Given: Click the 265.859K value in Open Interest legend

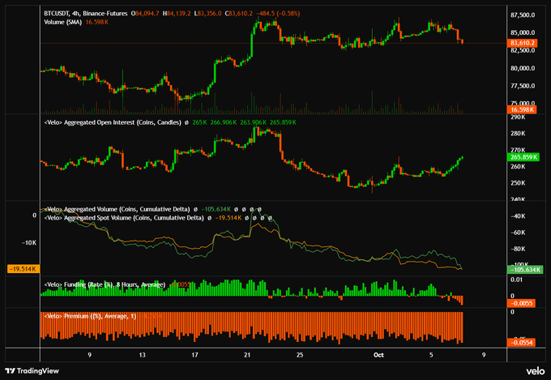Looking at the screenshot, I should tap(284, 122).
